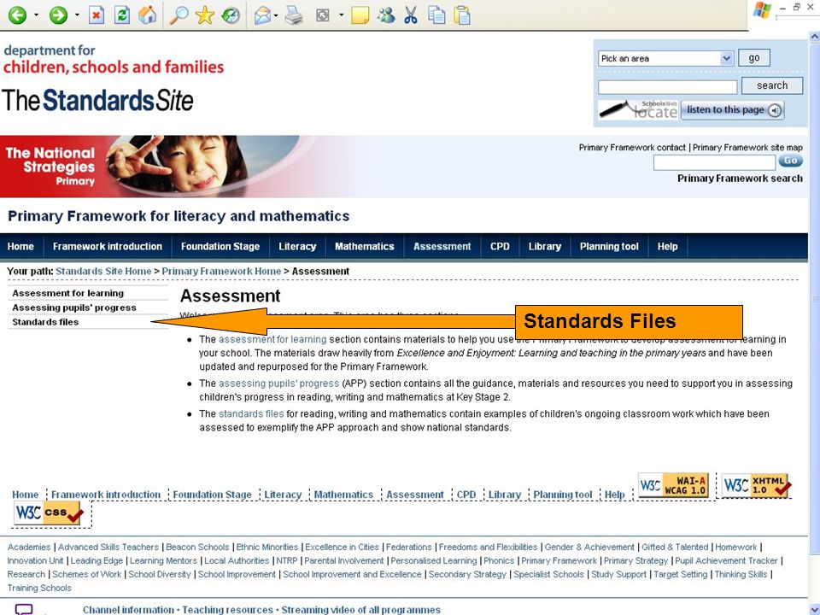Click the blue Go button for Primary Framework search
Image resolution: width=820 pixels, height=615 pixels.
tap(790, 161)
